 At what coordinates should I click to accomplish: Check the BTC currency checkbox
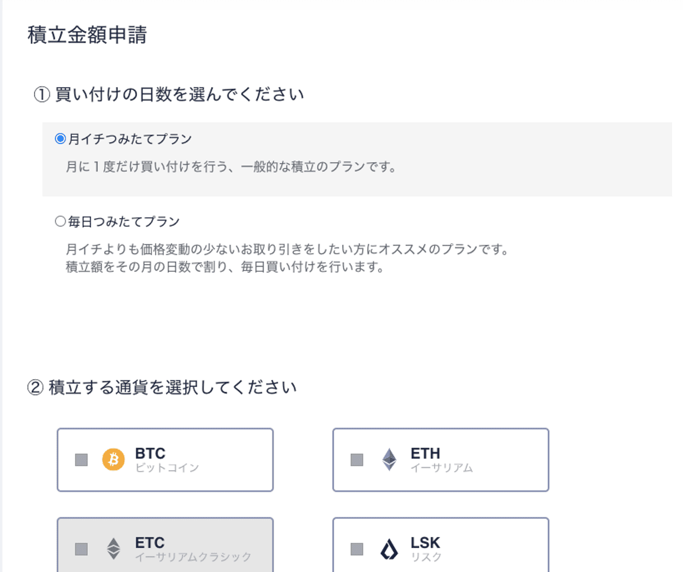(82, 460)
